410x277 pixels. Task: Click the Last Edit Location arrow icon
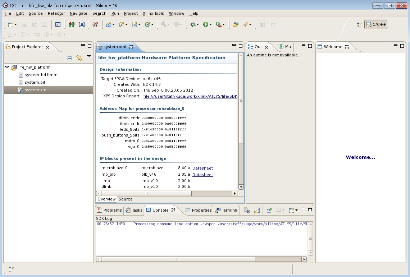37,34
